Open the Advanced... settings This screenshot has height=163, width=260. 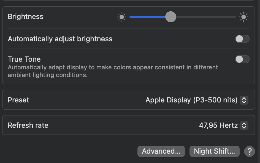161,151
